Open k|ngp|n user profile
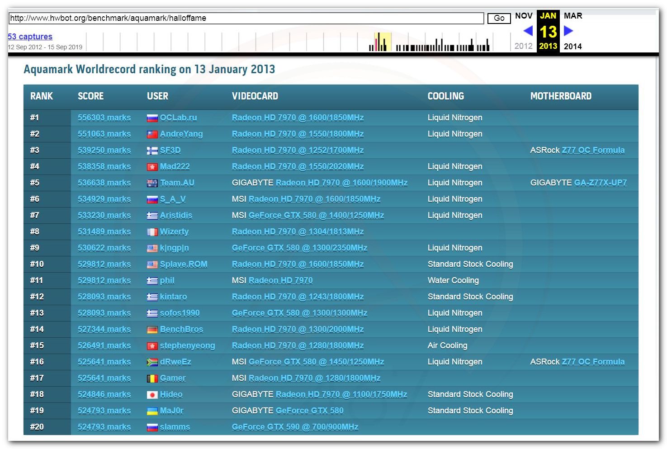The height and width of the screenshot is (449, 667). [x=174, y=248]
